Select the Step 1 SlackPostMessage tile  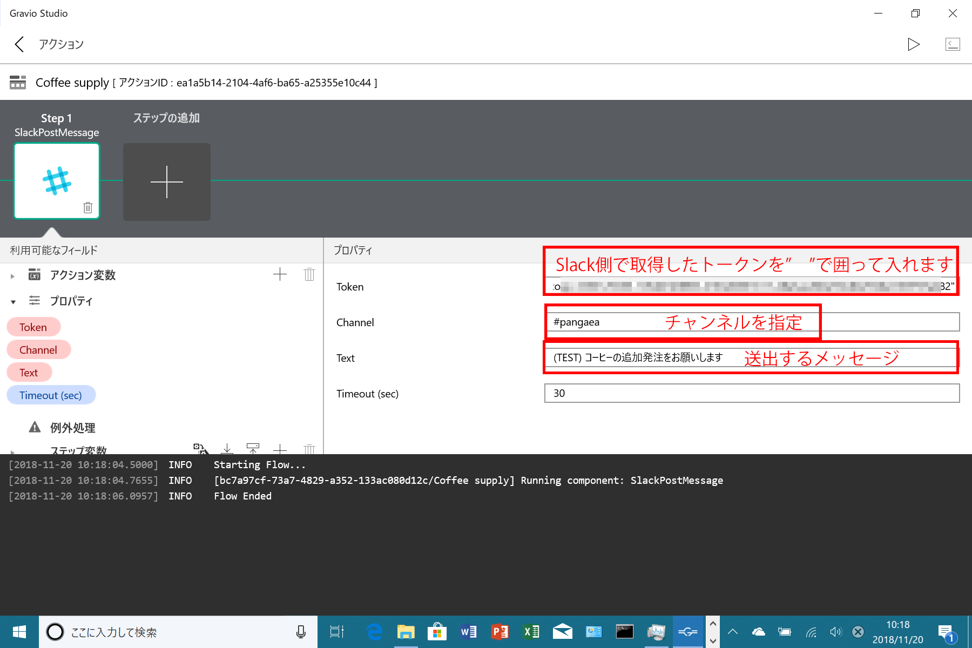[x=57, y=181]
